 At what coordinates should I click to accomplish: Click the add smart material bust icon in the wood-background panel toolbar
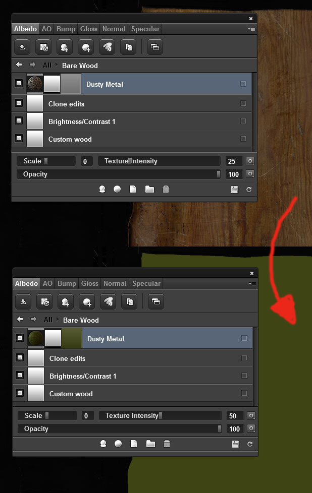pyautogui.click(x=65, y=47)
